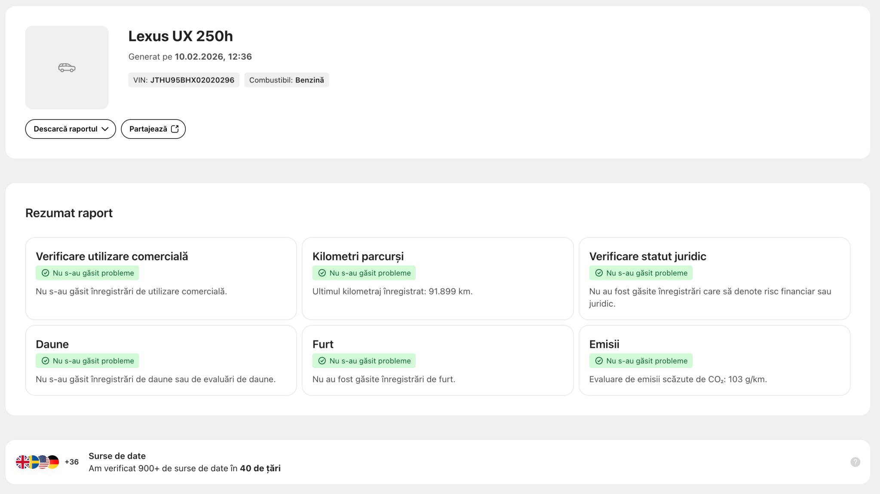Select the Emisii summary card title

[x=604, y=344]
